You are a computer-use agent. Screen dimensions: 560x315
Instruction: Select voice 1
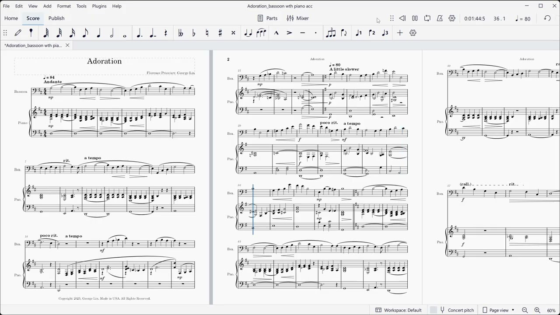(359, 33)
